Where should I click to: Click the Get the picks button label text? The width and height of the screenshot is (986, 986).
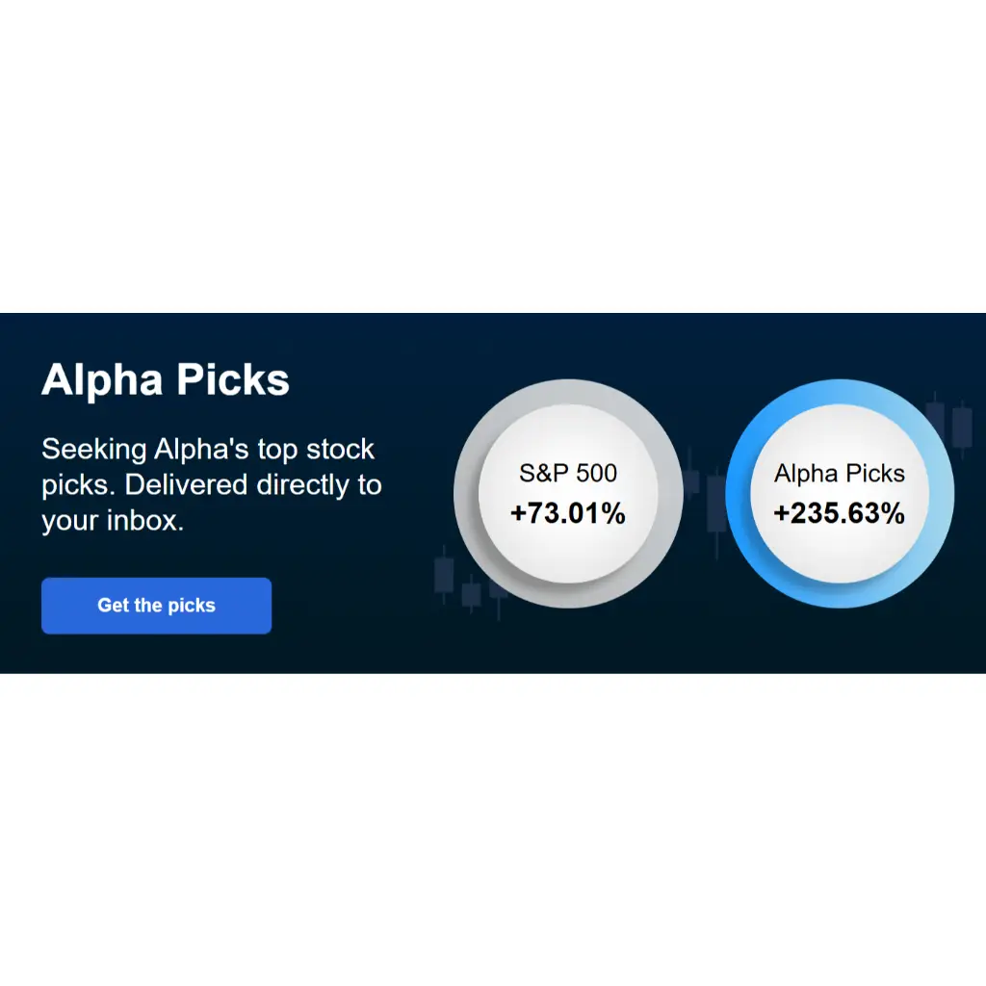156,606
